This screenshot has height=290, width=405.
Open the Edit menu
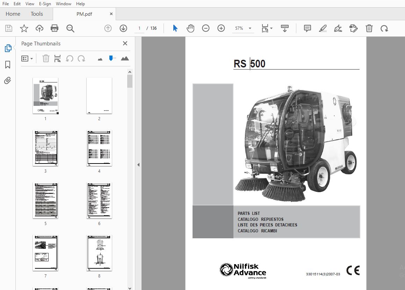17,3
